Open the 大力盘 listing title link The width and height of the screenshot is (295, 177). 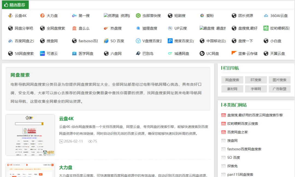click(66, 167)
